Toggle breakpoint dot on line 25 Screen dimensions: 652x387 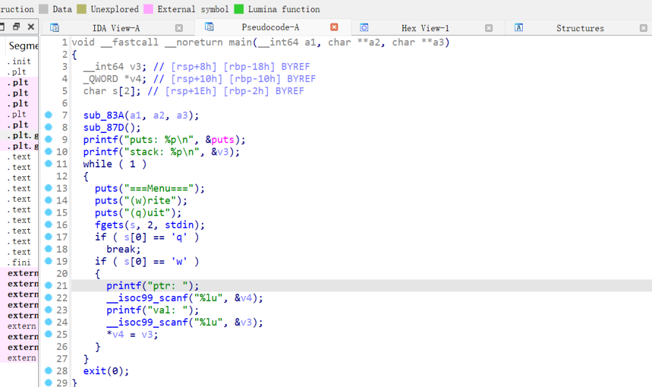pos(48,334)
